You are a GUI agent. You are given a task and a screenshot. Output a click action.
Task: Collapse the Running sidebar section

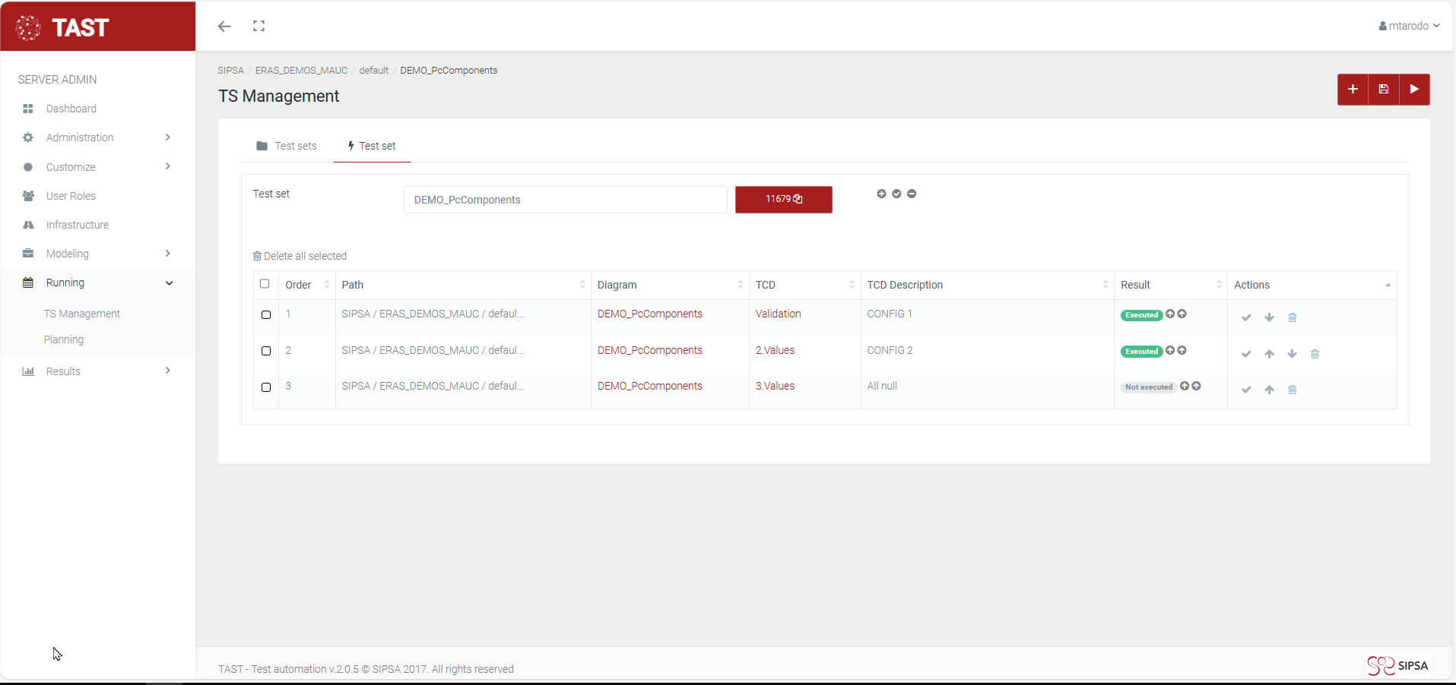pyautogui.click(x=97, y=283)
